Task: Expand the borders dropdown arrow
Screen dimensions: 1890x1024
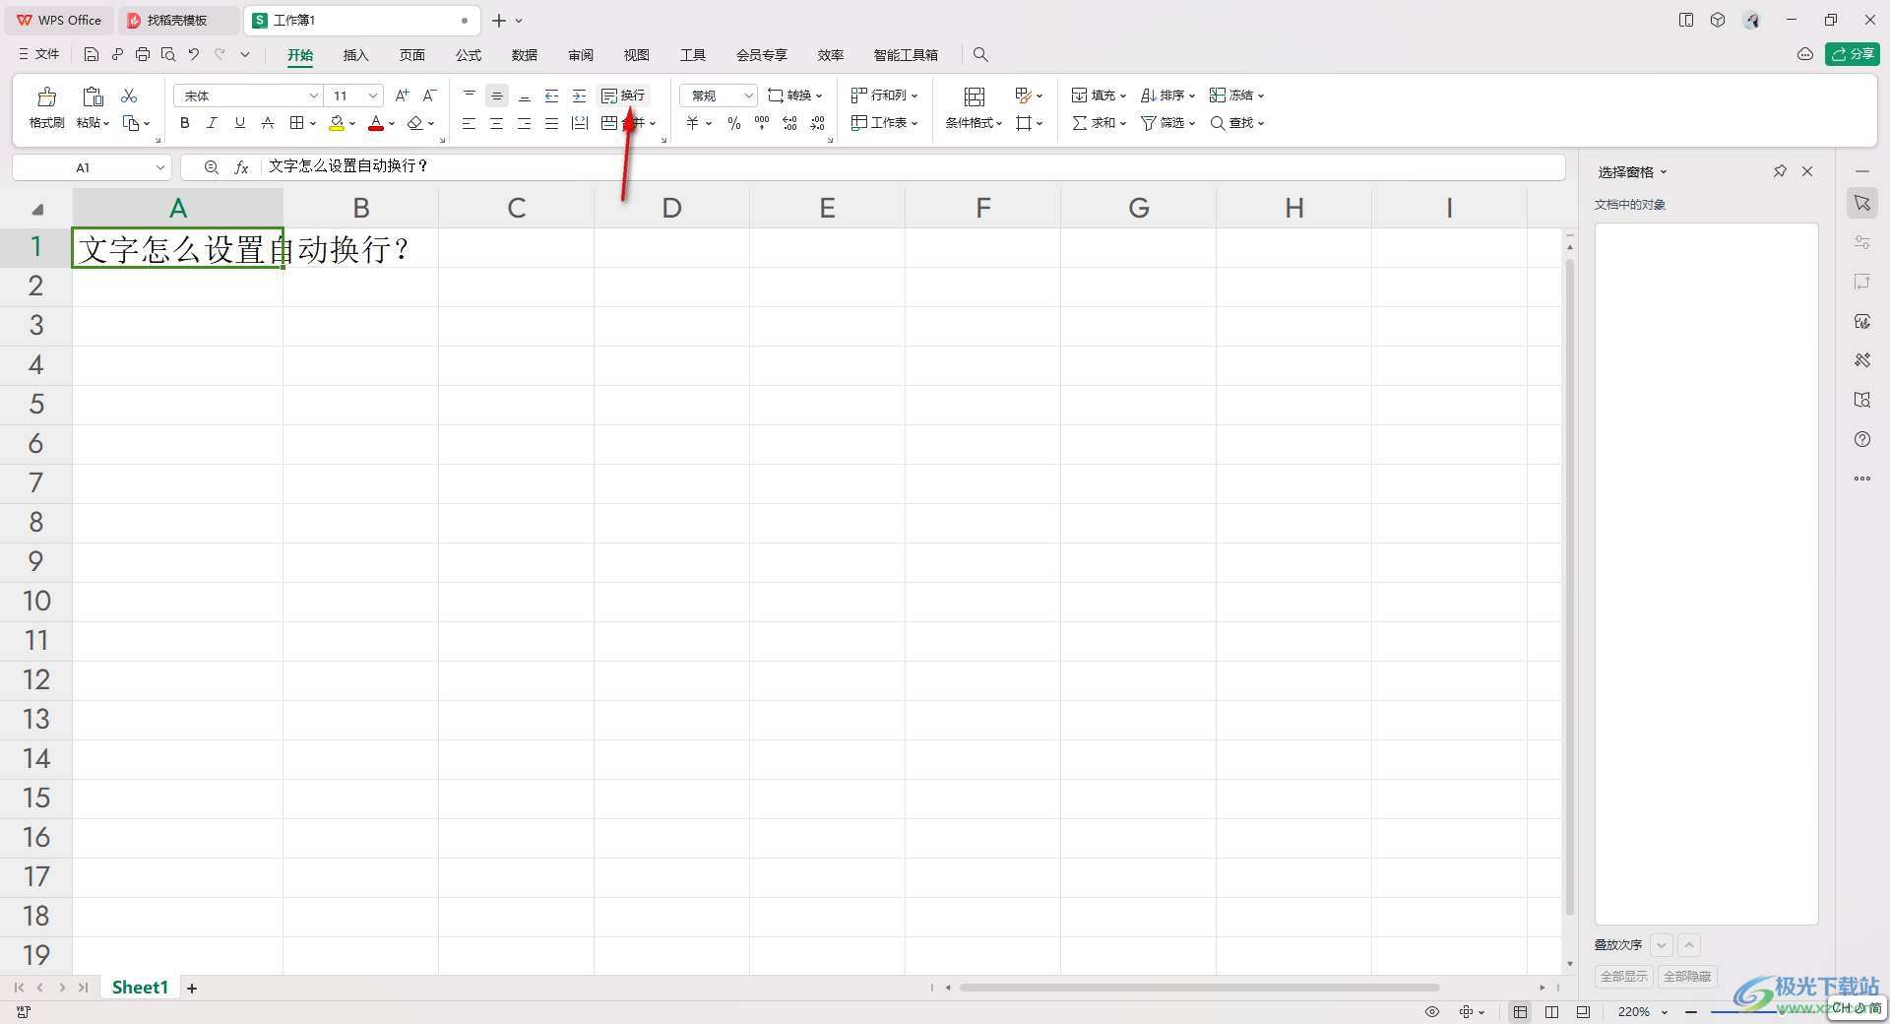Action: pos(313,124)
